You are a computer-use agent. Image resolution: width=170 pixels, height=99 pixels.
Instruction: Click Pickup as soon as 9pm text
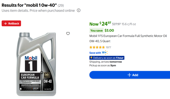(x=103, y=65)
